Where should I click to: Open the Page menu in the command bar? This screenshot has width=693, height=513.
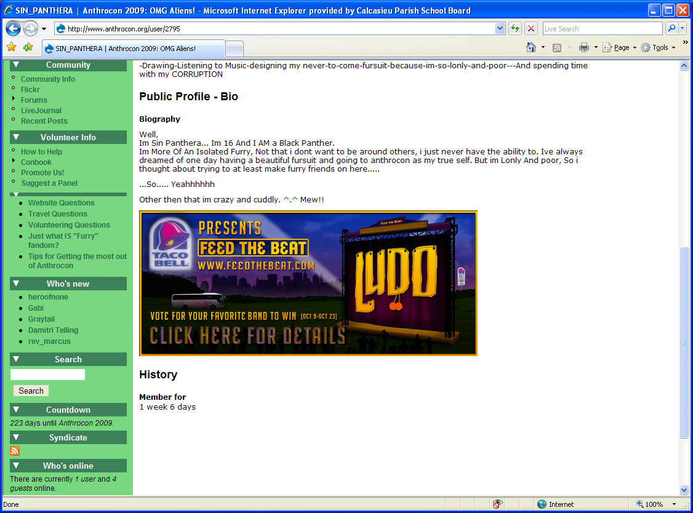(x=619, y=47)
